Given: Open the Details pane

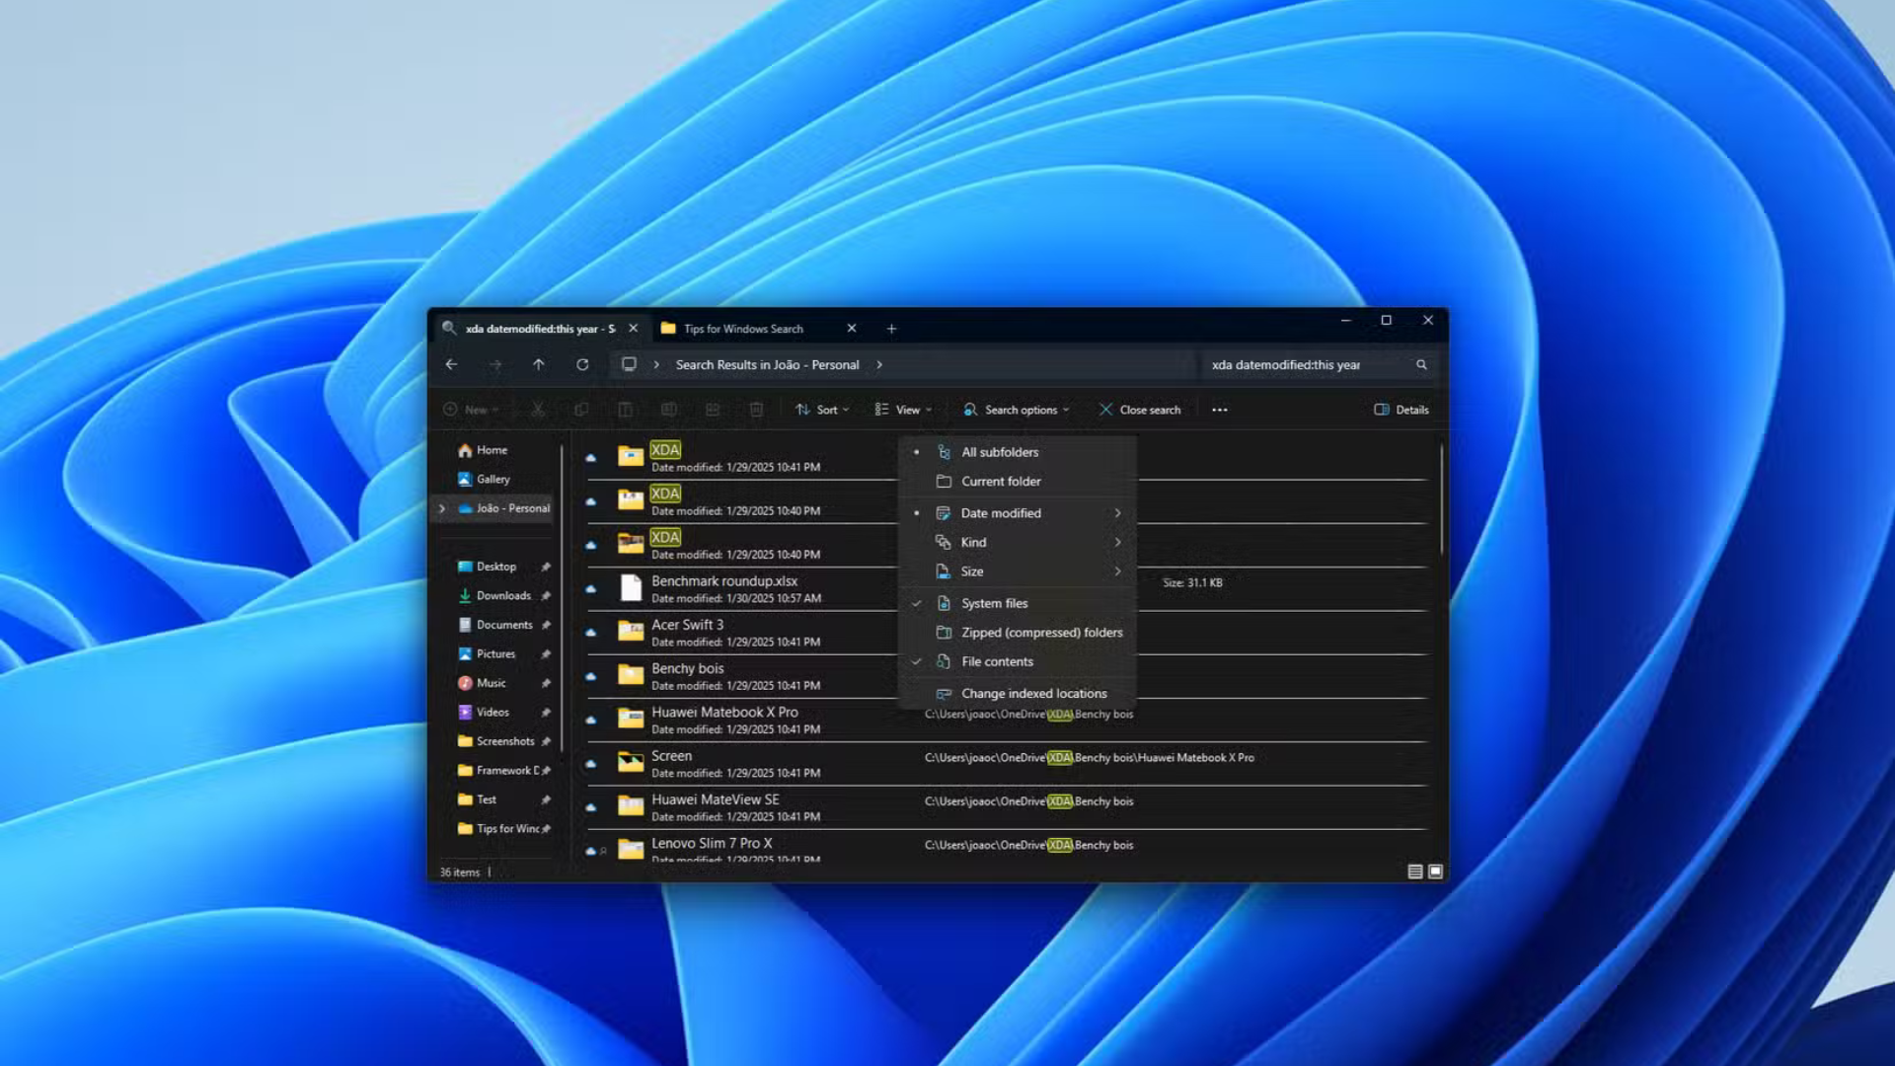Looking at the screenshot, I should (x=1401, y=409).
